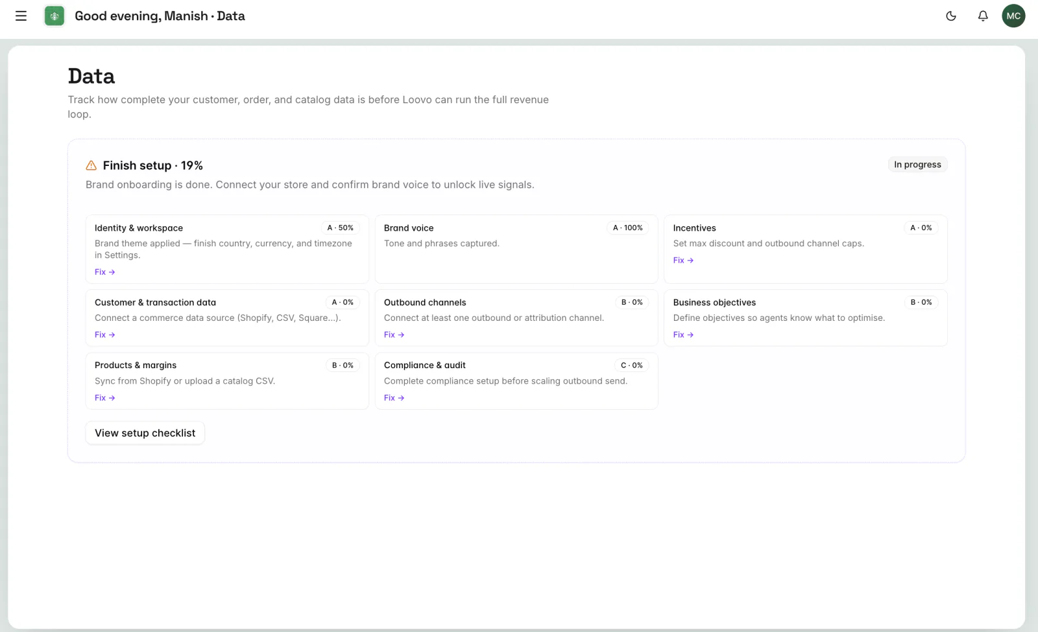
Task: Click Fix link under Customer & transaction data
Action: pyautogui.click(x=104, y=335)
